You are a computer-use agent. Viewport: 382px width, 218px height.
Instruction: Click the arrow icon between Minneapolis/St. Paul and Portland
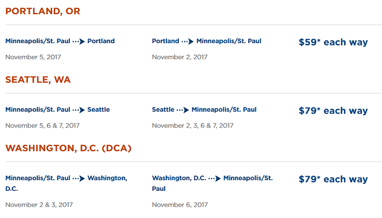tap(79, 41)
